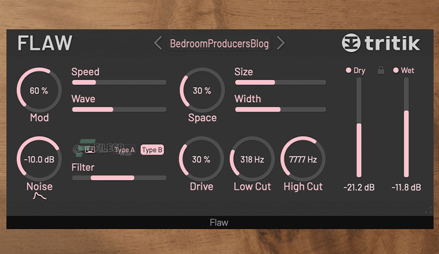Toggle the Wet signal dot
Image resolution: width=439 pixels, height=254 pixels.
pyautogui.click(x=395, y=70)
